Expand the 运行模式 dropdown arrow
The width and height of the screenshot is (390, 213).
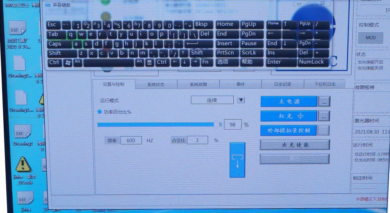click(241, 100)
